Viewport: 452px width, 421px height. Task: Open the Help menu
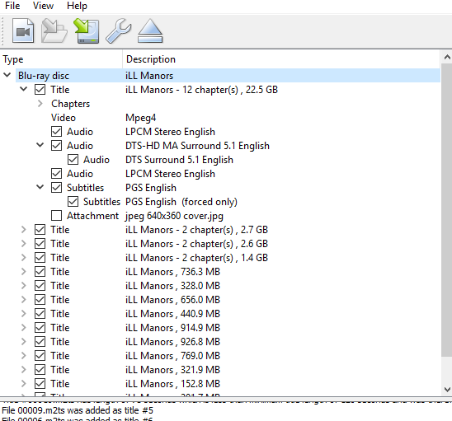pyautogui.click(x=77, y=6)
